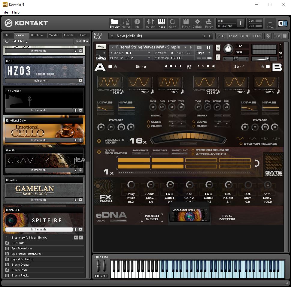Open info for Gamelan library
Screen dimensions: 291x287
(x=75, y=200)
